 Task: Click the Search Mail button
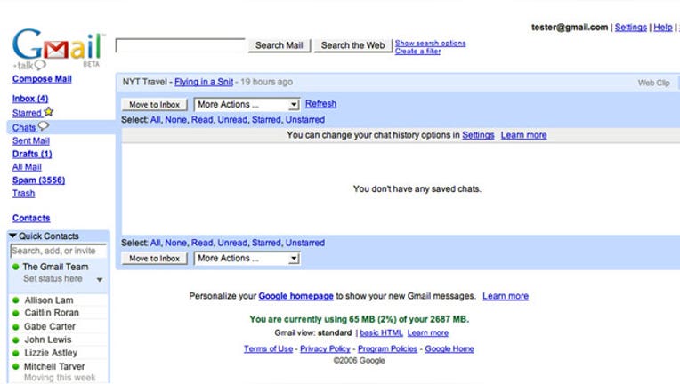click(279, 45)
